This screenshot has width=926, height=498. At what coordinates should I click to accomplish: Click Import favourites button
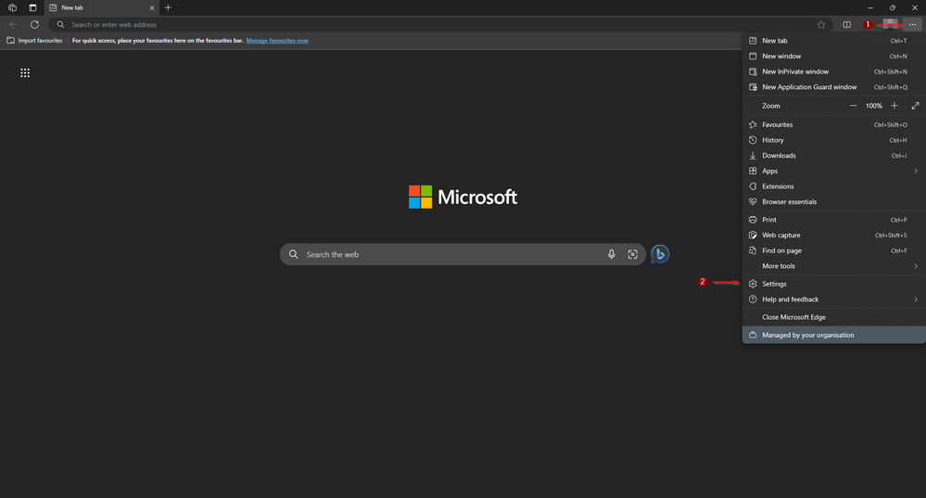pos(34,40)
